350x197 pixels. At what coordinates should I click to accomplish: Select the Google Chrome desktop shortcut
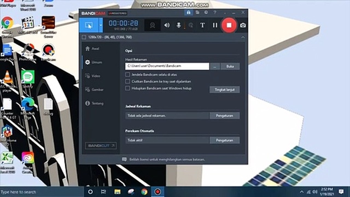(7, 26)
